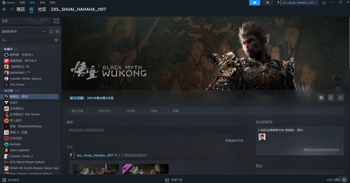
Task: Click the library search field
Action: (x=28, y=40)
